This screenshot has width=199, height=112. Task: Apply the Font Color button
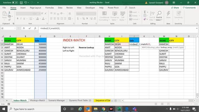point(43,19)
